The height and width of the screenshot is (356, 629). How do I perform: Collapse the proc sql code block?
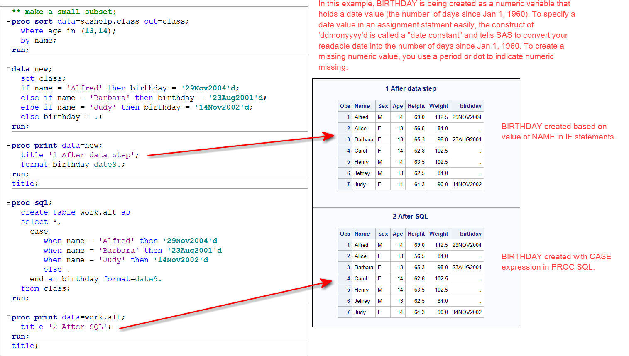(x=8, y=203)
